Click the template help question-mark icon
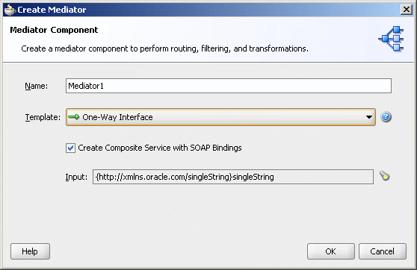 (386, 117)
